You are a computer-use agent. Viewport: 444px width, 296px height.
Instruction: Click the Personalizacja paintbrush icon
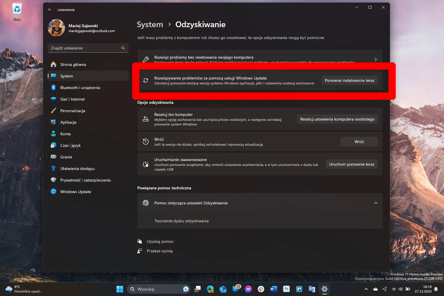click(x=53, y=111)
